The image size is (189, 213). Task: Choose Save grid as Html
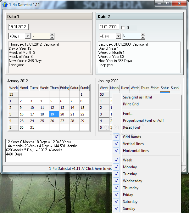tap(147, 97)
